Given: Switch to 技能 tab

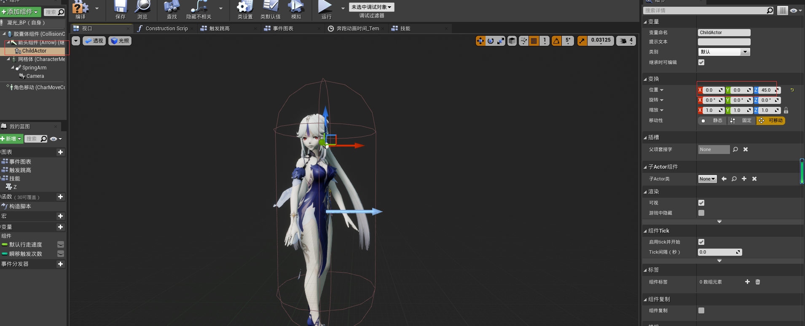Looking at the screenshot, I should point(419,28).
